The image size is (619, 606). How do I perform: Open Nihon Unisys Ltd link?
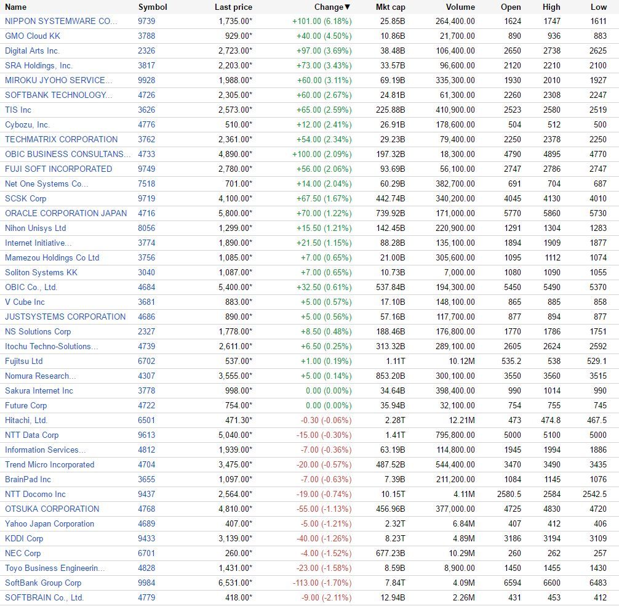pyautogui.click(x=36, y=228)
